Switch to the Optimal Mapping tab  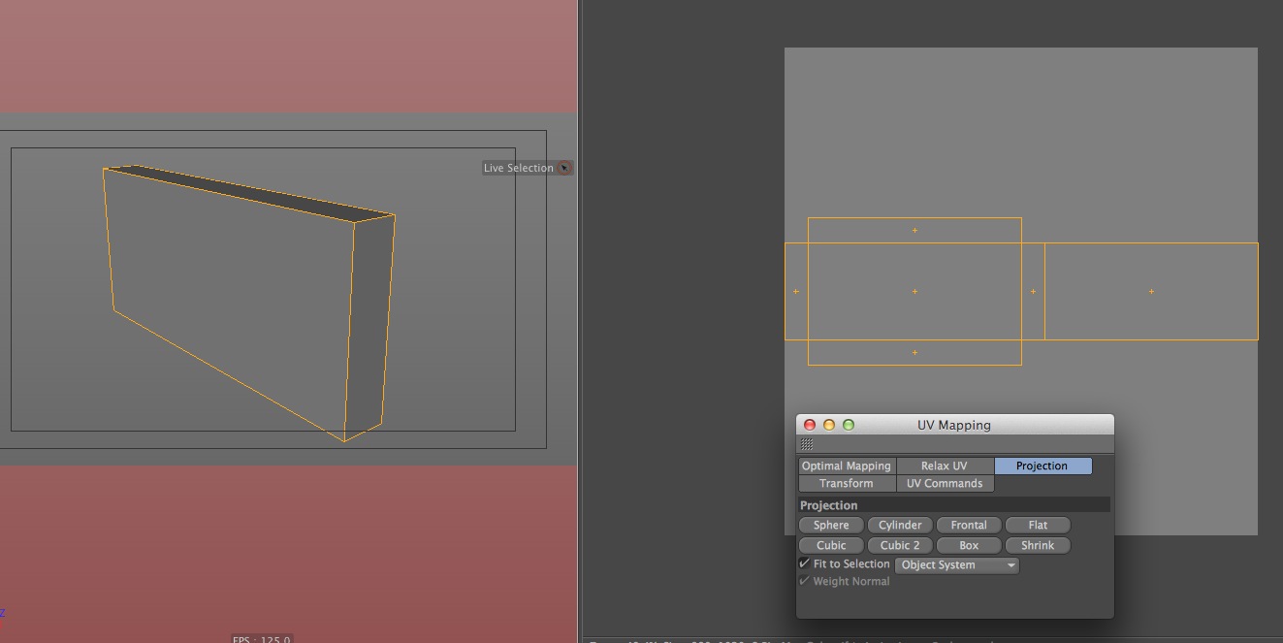(x=847, y=466)
